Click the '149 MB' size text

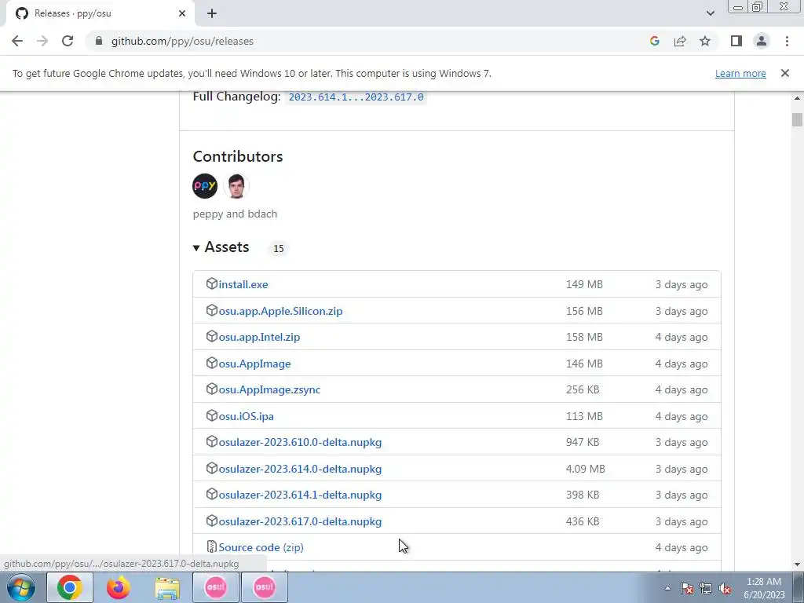point(584,284)
